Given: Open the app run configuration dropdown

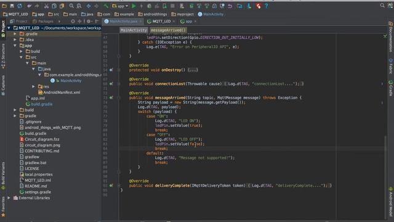Looking at the screenshot, I should pyautogui.click(x=120, y=6).
